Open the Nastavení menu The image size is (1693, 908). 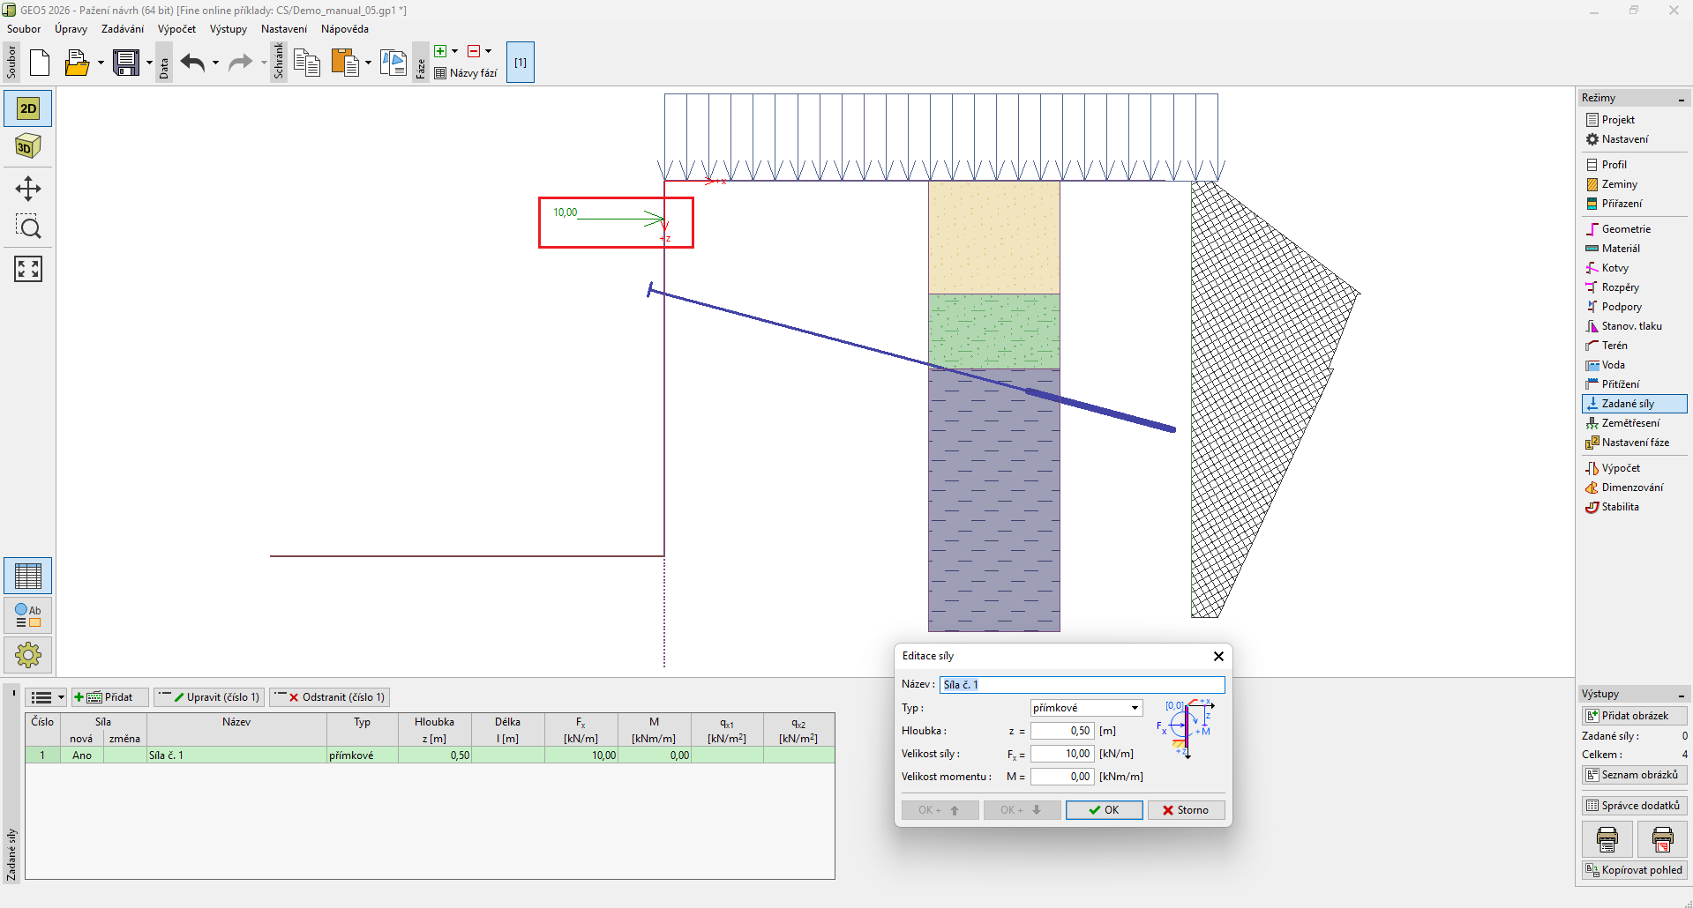(x=283, y=29)
